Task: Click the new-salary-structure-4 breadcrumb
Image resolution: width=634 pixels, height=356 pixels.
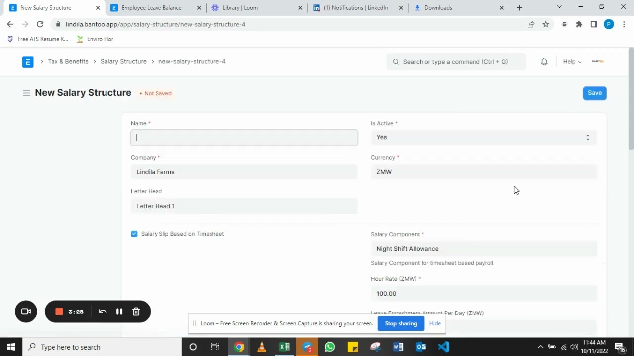Action: pos(192,62)
